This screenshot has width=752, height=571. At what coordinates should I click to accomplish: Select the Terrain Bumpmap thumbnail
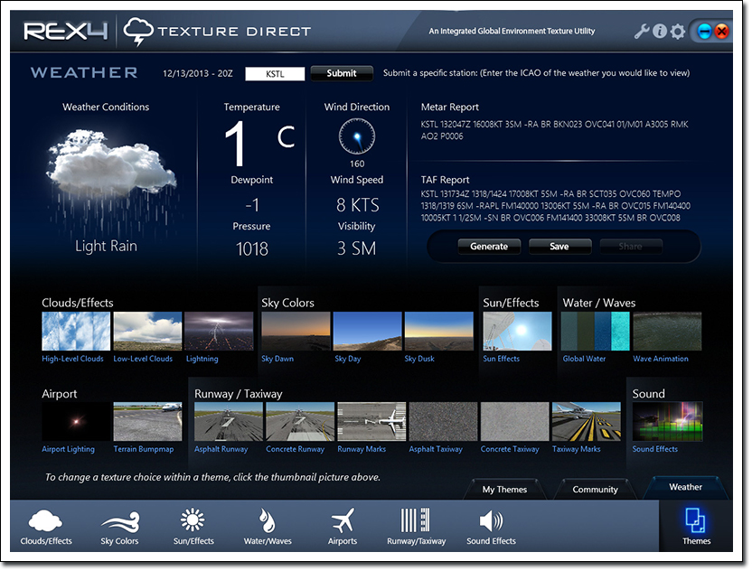[147, 421]
